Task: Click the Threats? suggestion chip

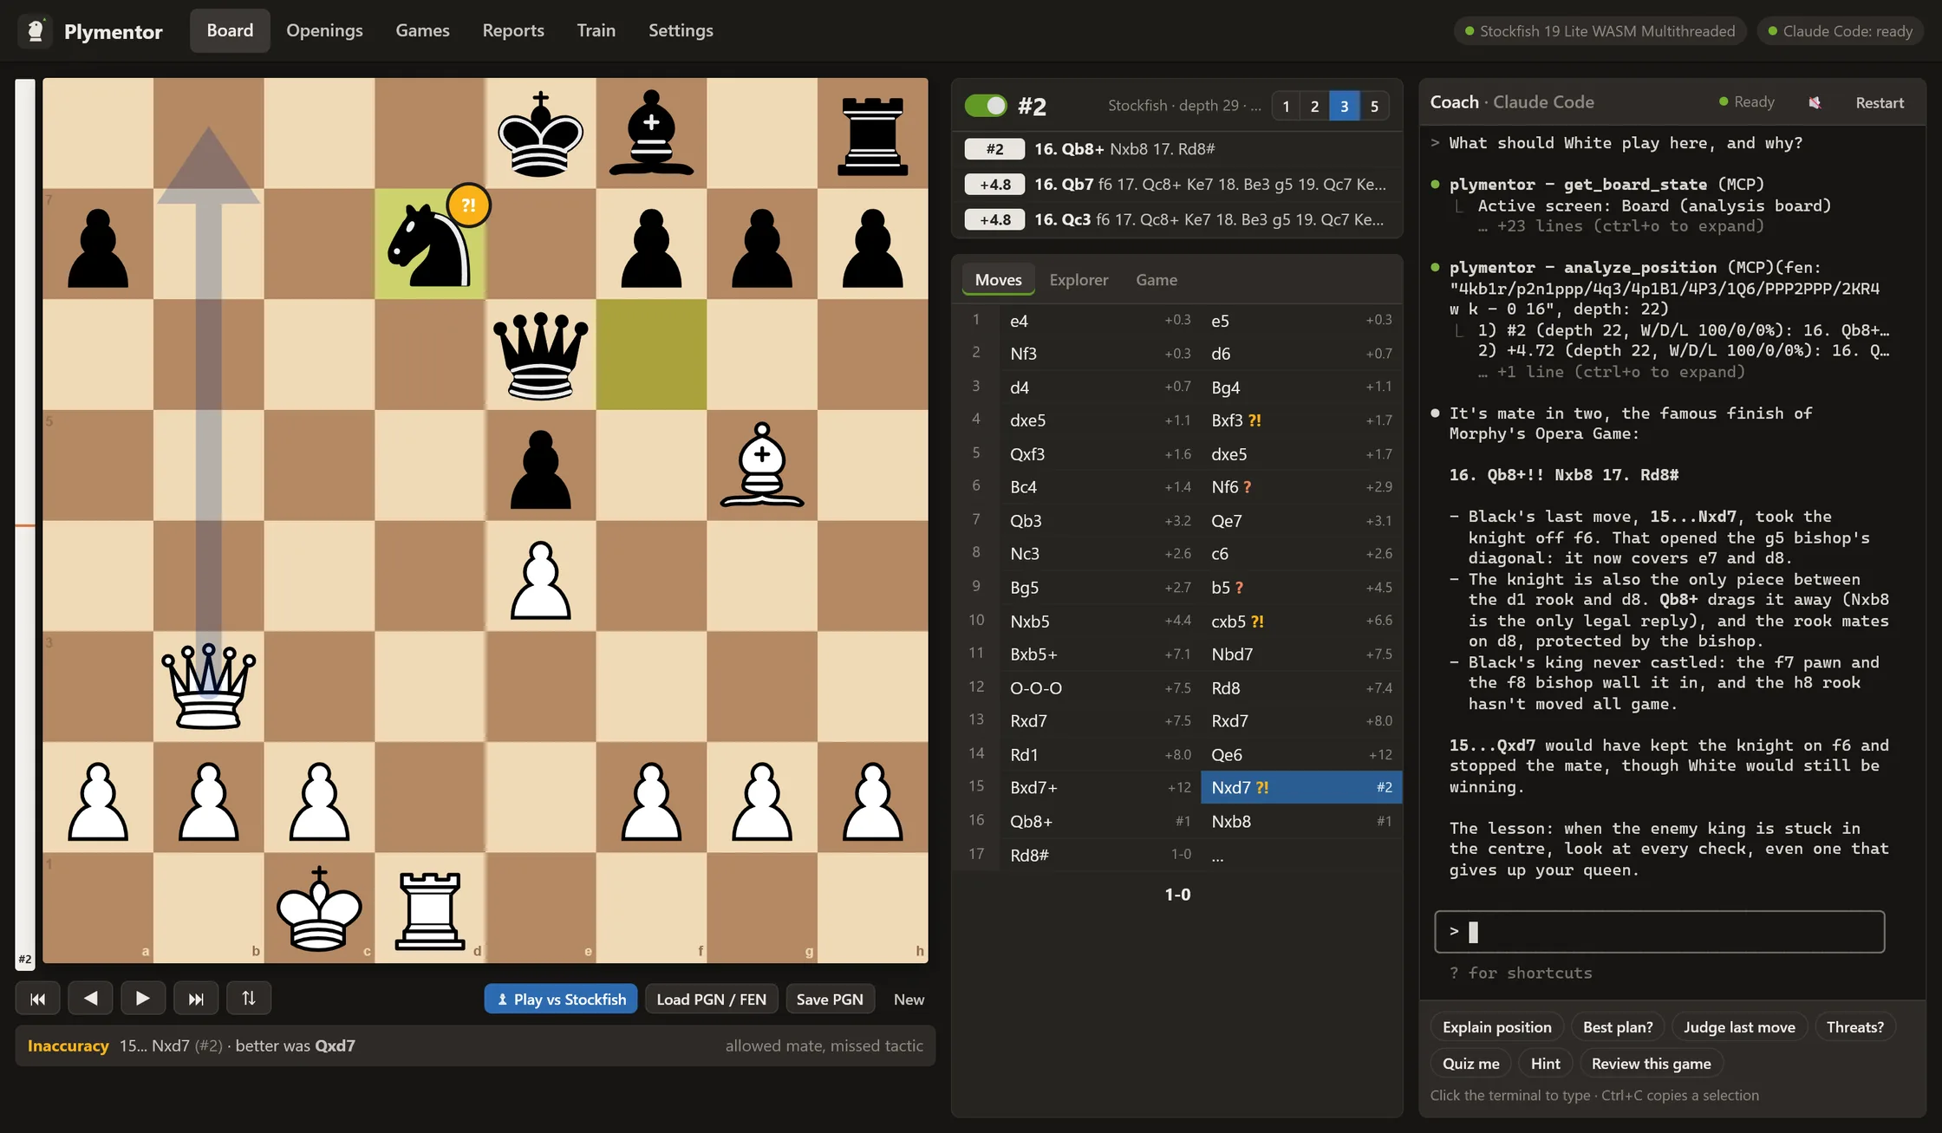Action: click(x=1854, y=1026)
